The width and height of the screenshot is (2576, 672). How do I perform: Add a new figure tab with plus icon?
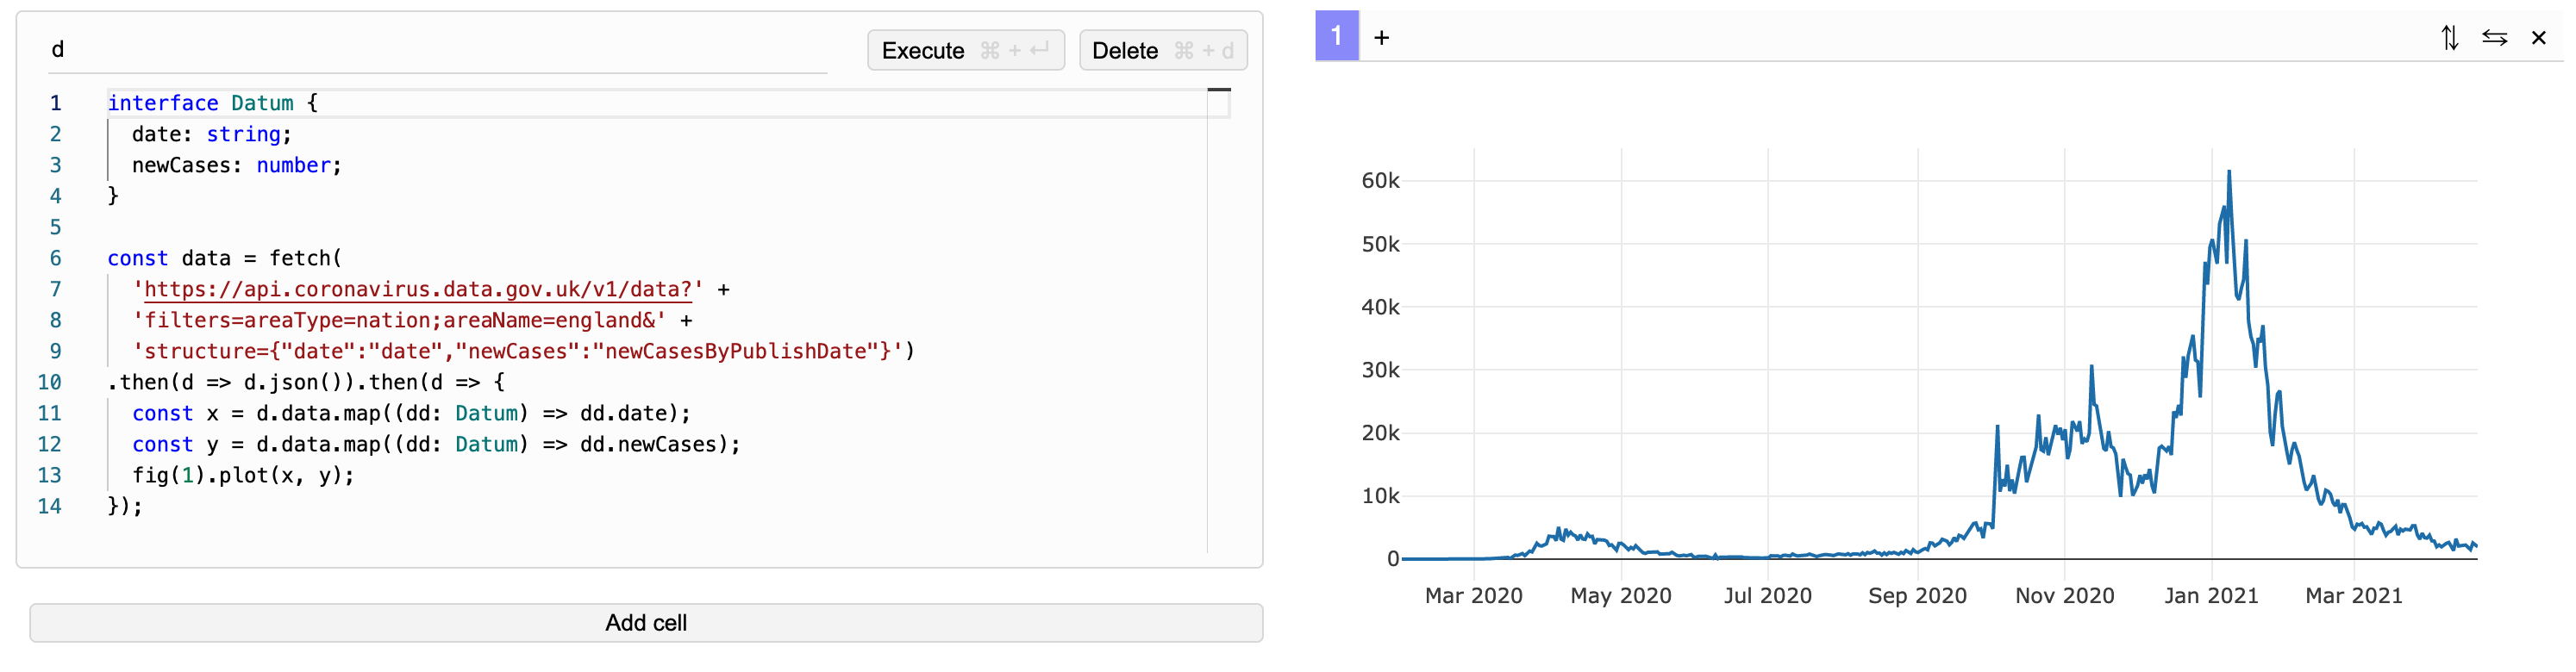pos(1381,38)
